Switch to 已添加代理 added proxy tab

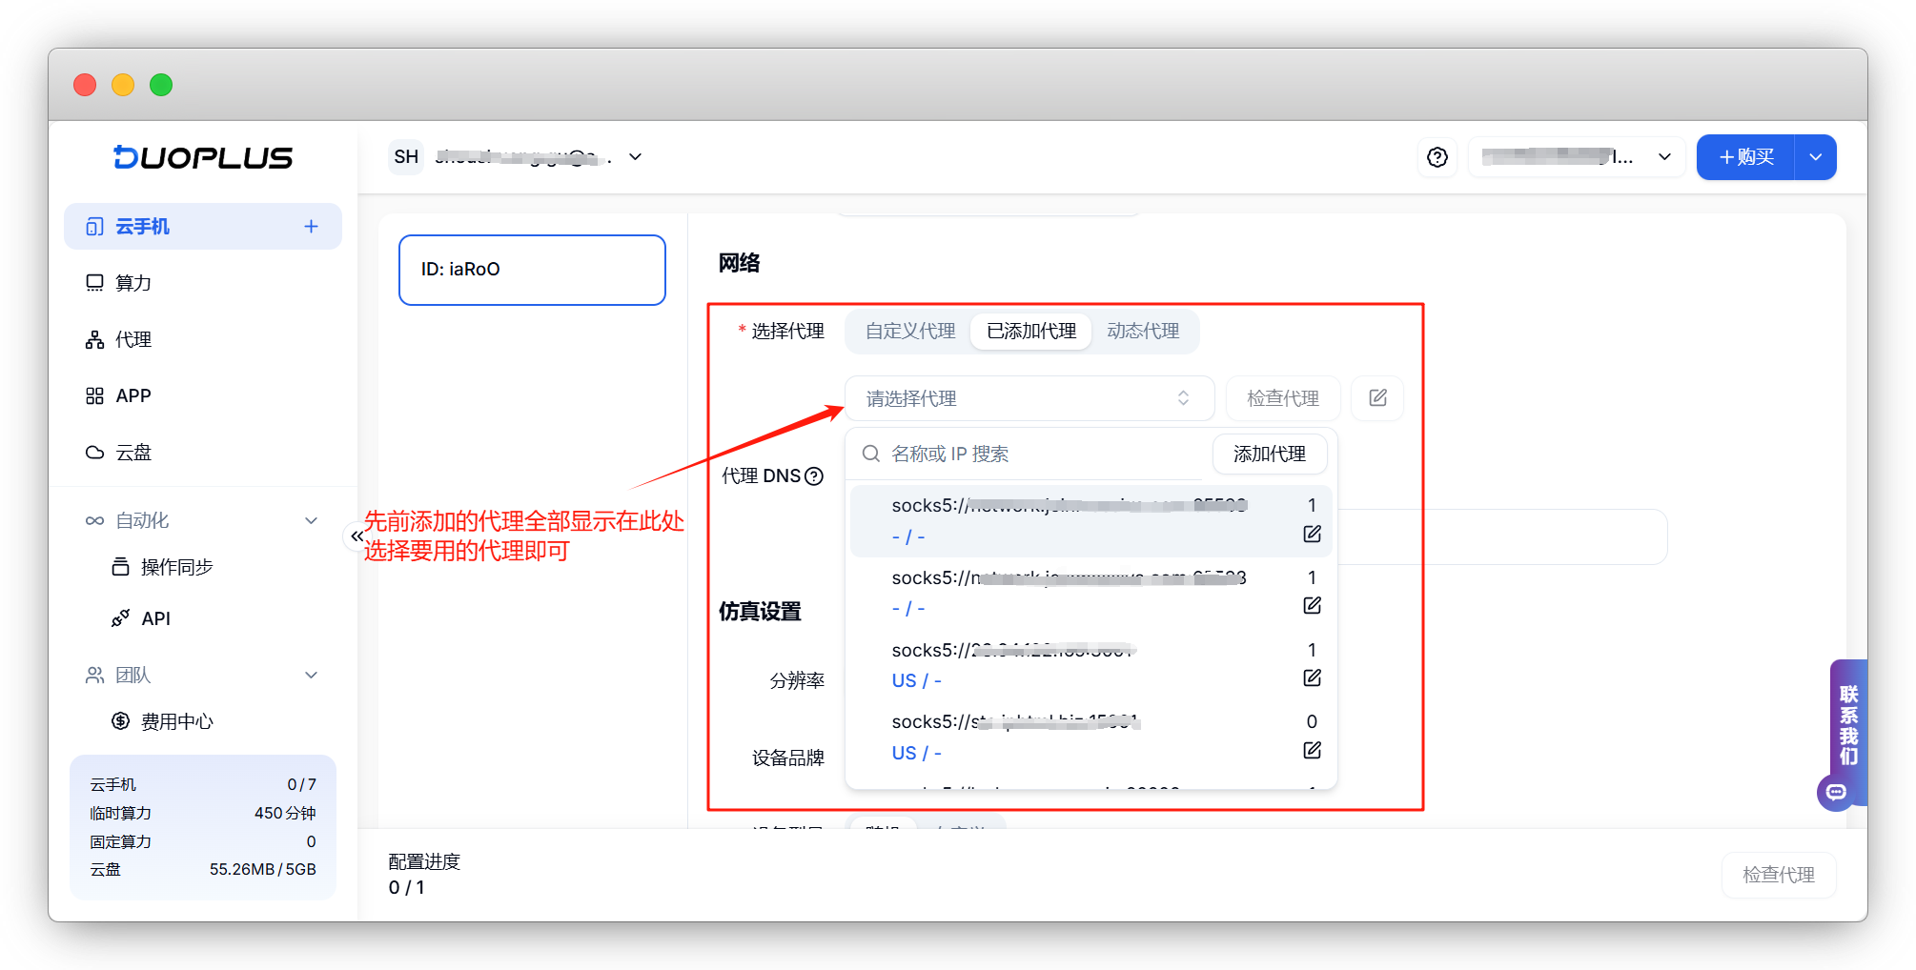coord(1031,332)
